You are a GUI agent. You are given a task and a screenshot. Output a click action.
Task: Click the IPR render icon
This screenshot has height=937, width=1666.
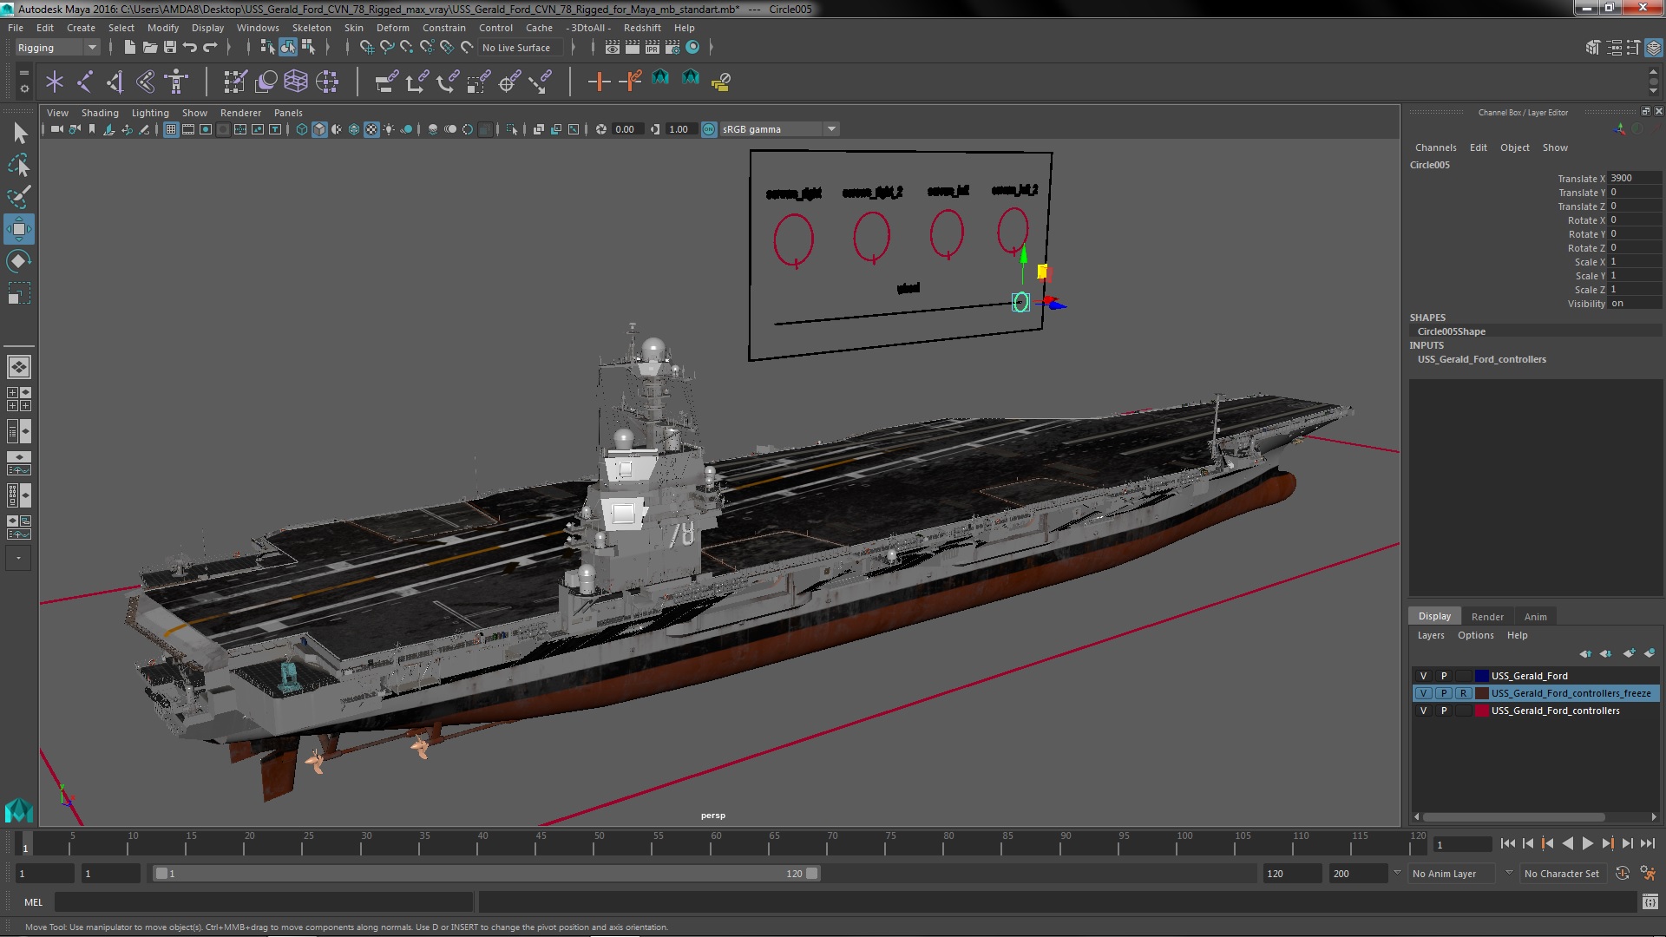pos(653,48)
